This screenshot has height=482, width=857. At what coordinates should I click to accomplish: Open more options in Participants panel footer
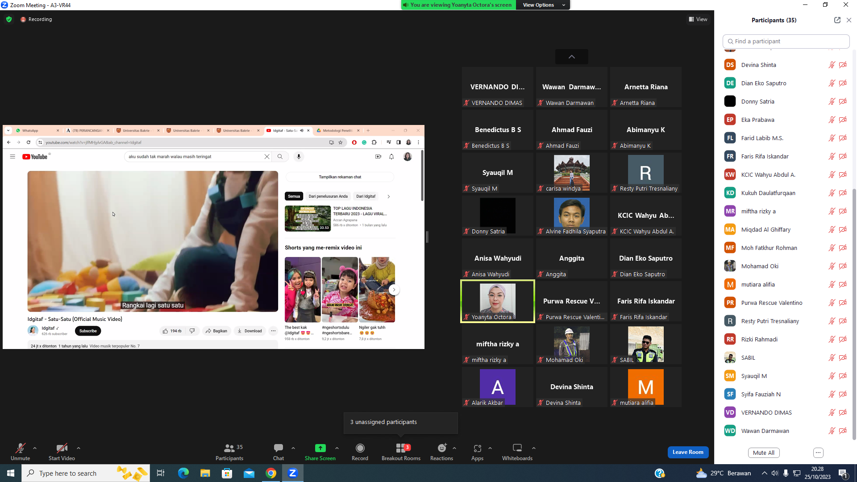818,453
